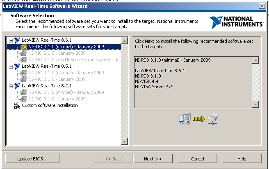Click the Software Selection heading
Image resolution: width=269 pixels, height=169 pixels.
coord(32,16)
